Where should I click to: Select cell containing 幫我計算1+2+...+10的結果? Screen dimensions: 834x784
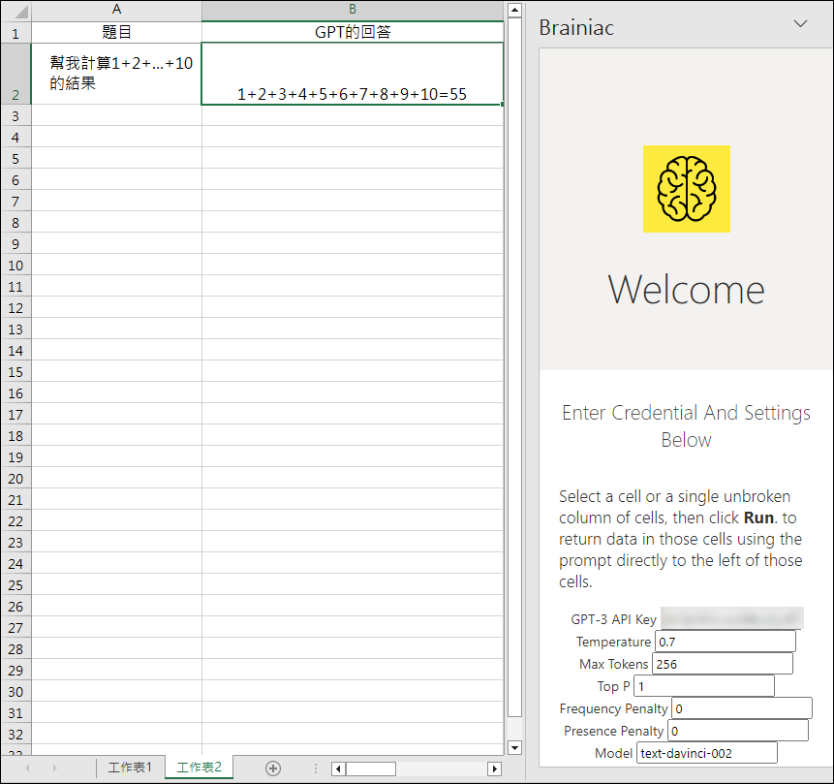116,74
